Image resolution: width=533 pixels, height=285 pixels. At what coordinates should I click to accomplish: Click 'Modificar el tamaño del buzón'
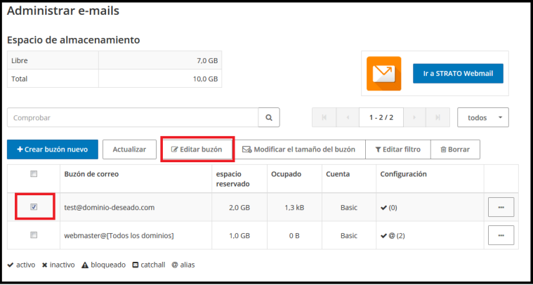point(299,150)
